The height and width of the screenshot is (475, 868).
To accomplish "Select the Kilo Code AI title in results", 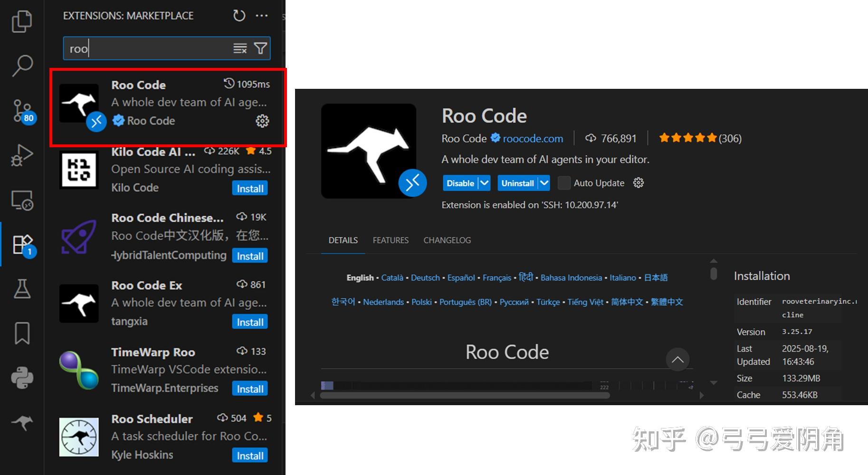I will [x=153, y=152].
